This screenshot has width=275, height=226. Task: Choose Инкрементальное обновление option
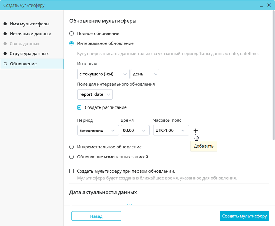click(71, 147)
